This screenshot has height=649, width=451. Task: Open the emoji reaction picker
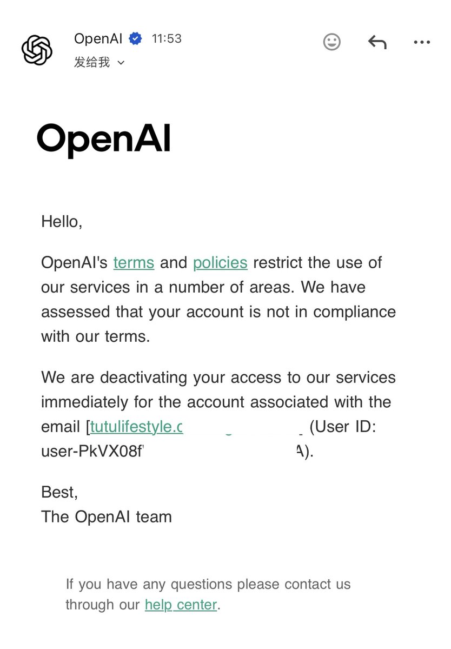click(332, 43)
